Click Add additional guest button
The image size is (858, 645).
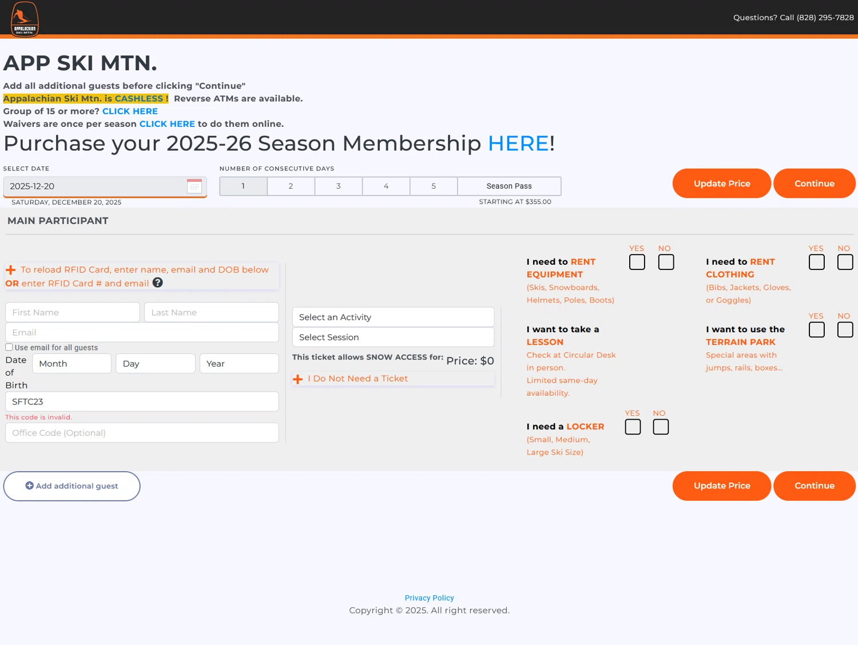click(x=71, y=486)
